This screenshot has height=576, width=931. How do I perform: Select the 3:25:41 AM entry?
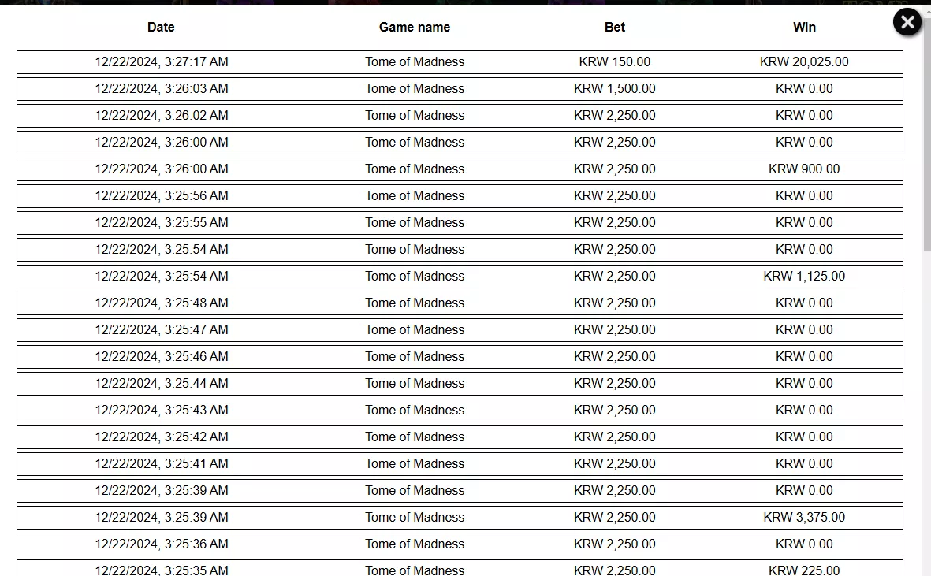(x=460, y=464)
